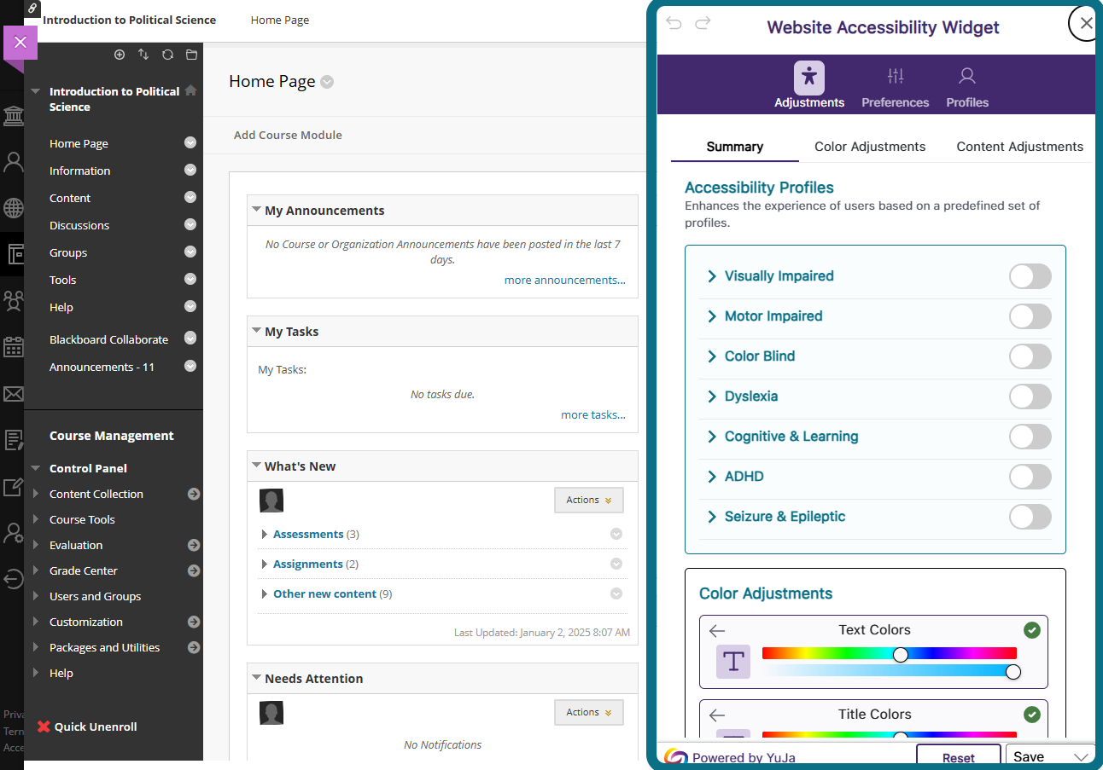
Task: Expand the Cognitive & Learning profile chevron
Action: pyautogui.click(x=712, y=437)
